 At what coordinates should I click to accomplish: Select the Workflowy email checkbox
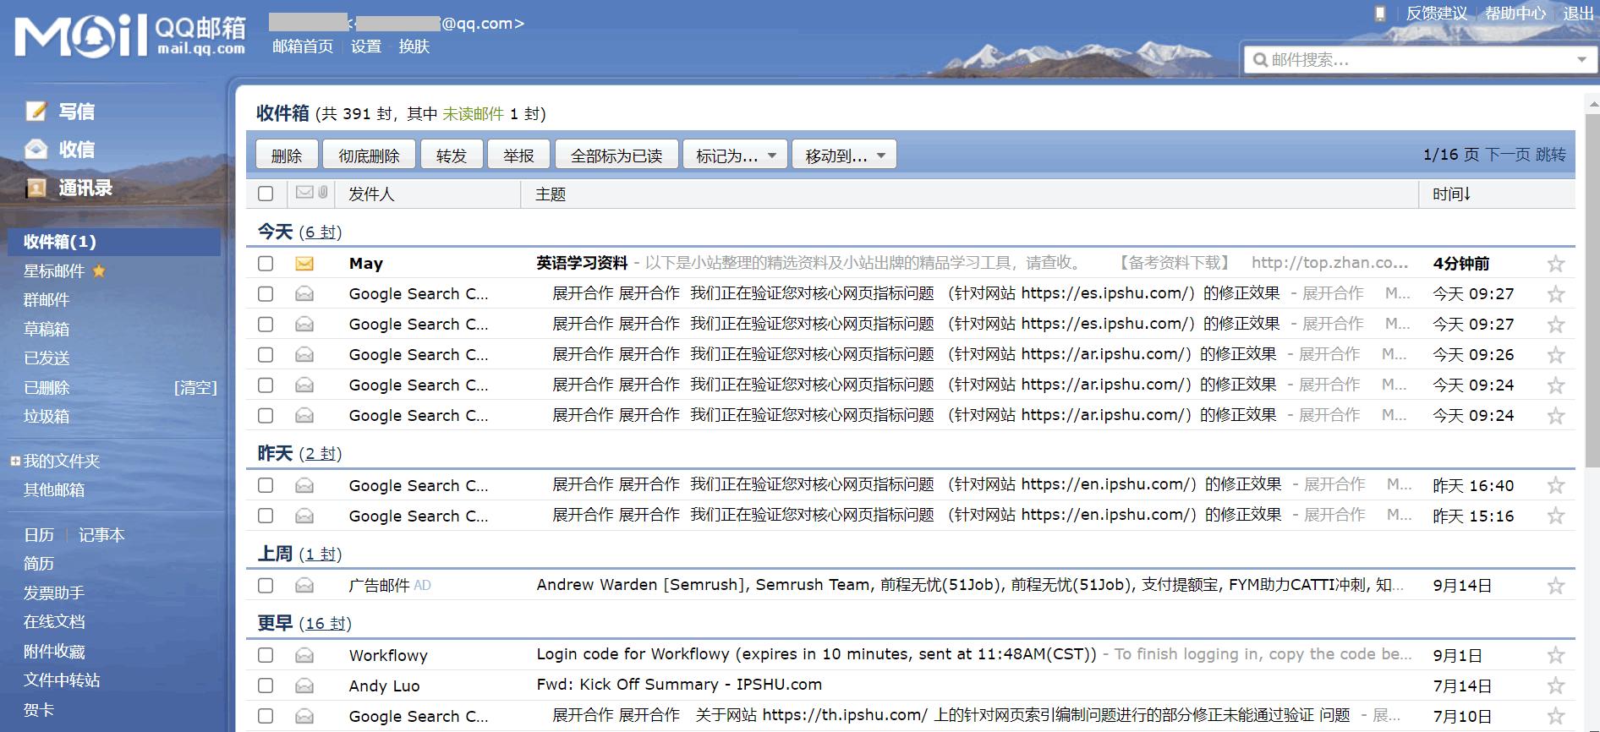click(266, 655)
